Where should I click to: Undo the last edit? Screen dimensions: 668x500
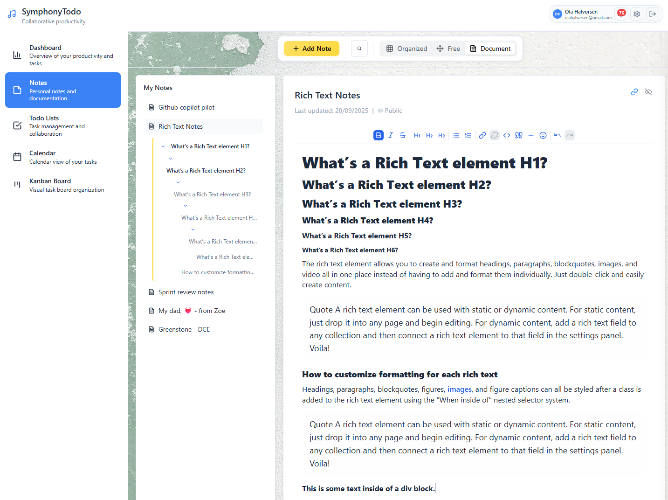coord(557,135)
